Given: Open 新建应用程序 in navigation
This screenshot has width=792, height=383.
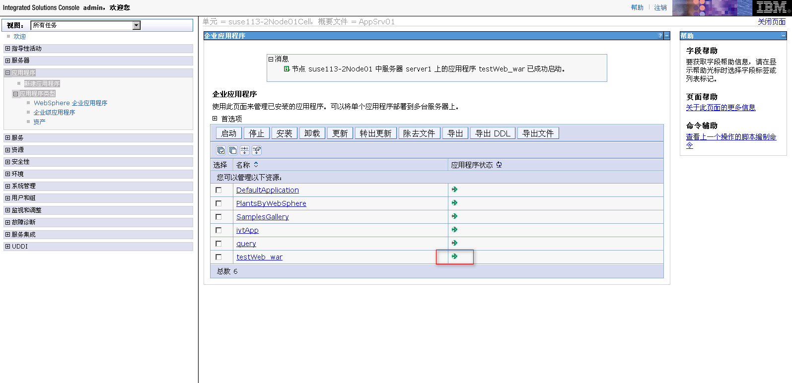Looking at the screenshot, I should point(42,84).
